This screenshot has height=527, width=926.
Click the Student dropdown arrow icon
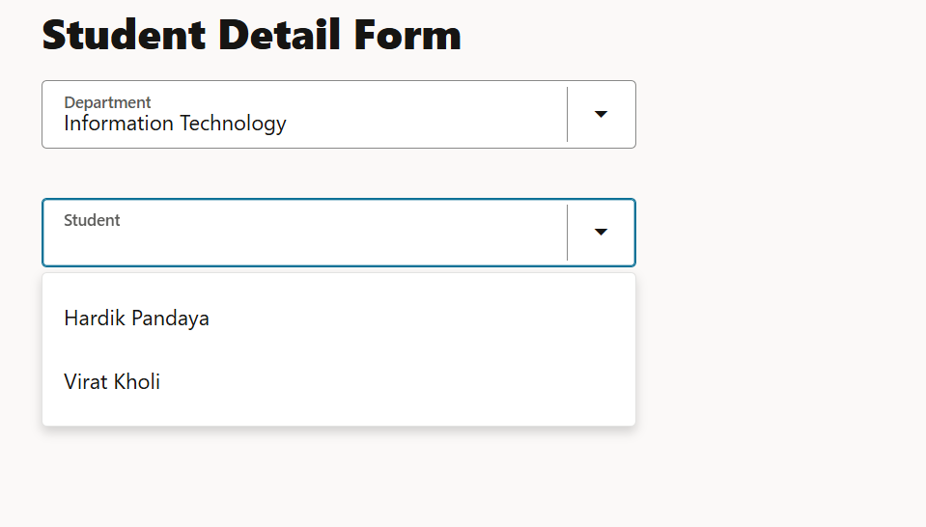tap(601, 232)
